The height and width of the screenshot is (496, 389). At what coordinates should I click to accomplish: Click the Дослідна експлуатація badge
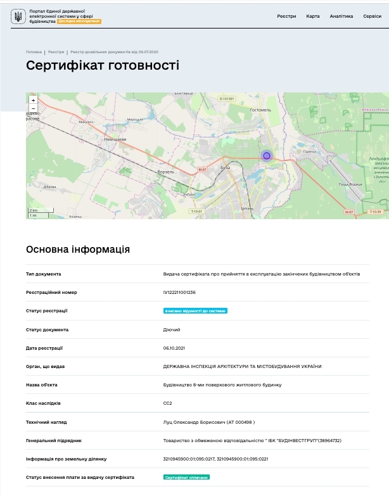(79, 21)
